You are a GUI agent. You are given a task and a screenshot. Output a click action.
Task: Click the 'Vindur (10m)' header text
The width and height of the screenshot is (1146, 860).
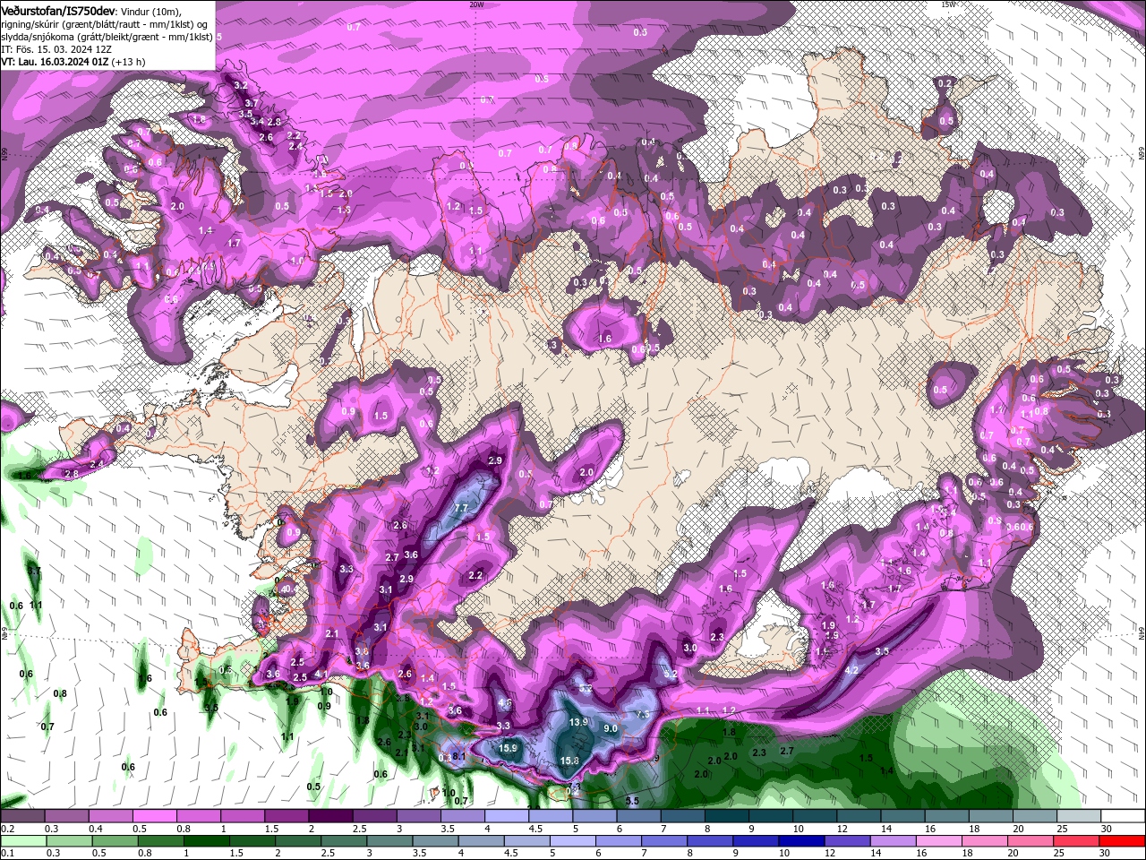[x=150, y=11]
